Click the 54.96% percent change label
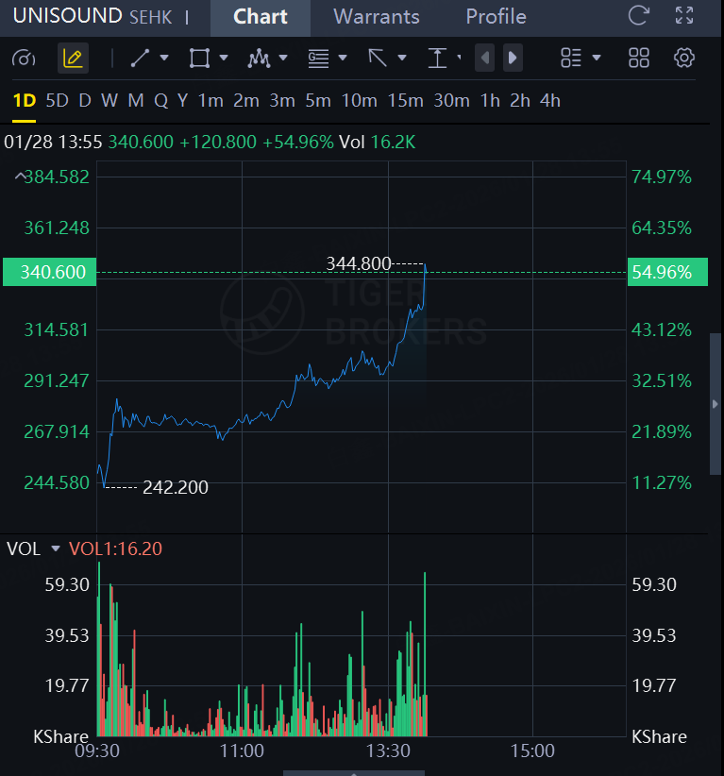This screenshot has width=724, height=776. (667, 272)
